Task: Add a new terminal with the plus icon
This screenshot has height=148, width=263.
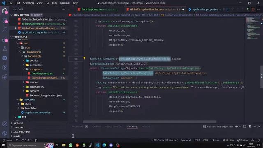Action: pos(237,127)
